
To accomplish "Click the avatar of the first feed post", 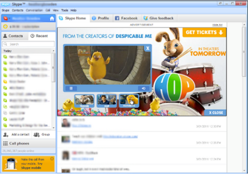I will coord(66,123).
